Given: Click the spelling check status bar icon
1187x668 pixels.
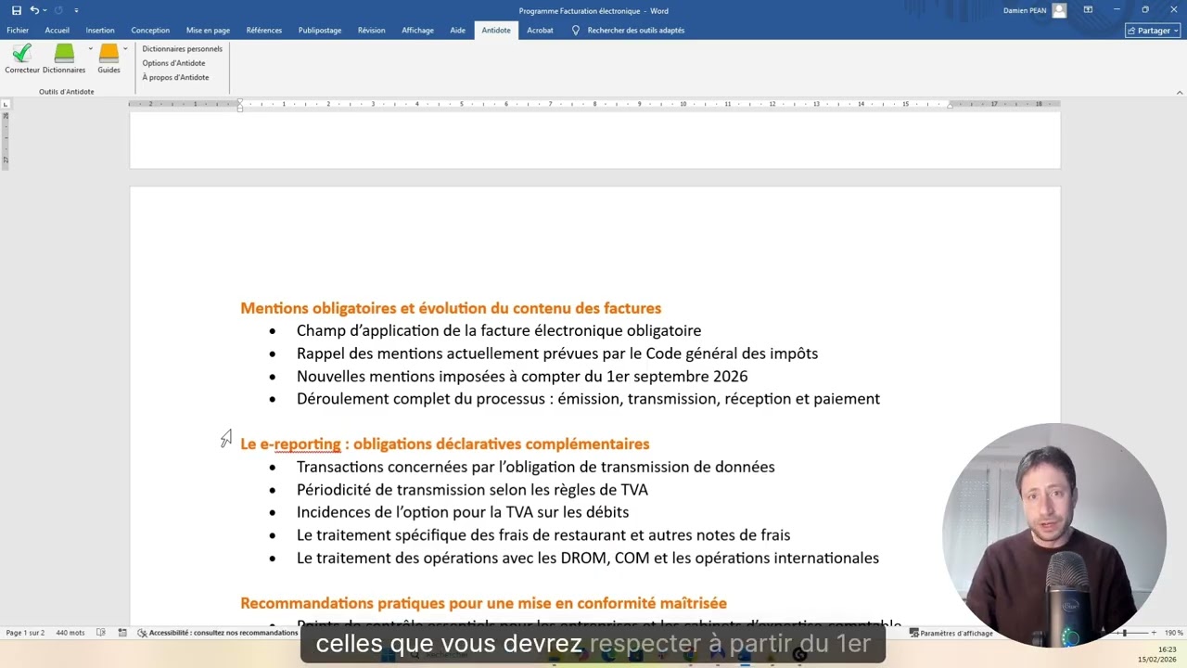Looking at the screenshot, I should pos(100,633).
